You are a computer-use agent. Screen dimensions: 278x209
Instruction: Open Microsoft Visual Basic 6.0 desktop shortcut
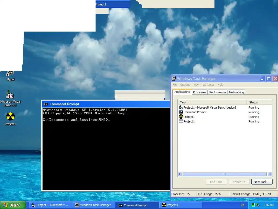[x=10, y=98]
